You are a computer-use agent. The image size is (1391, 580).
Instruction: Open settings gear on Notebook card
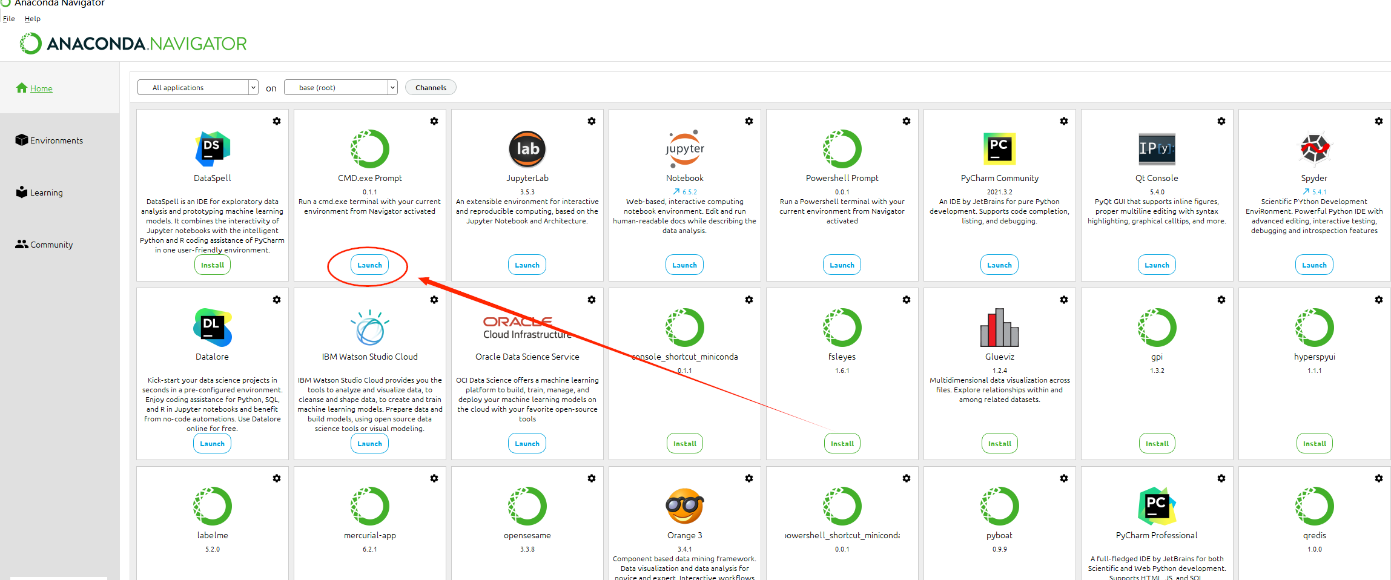[749, 121]
